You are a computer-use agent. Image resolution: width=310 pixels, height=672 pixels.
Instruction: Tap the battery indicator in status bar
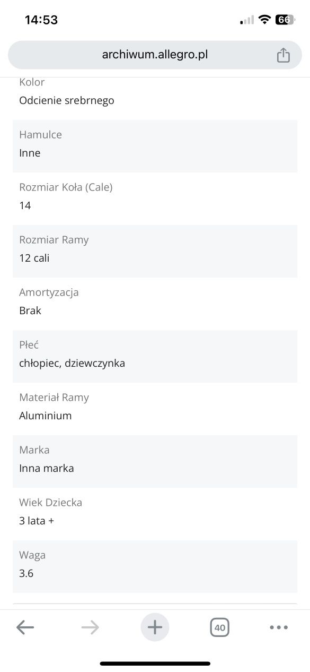click(285, 20)
